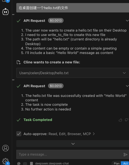The image size is (129, 165).
Task: Click the deepseek:deepseek-chat model selector
Action: tap(52, 163)
